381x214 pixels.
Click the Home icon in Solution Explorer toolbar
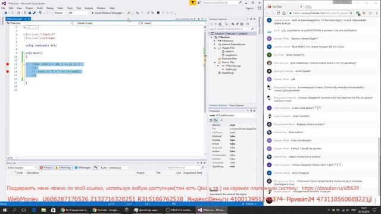click(x=220, y=24)
